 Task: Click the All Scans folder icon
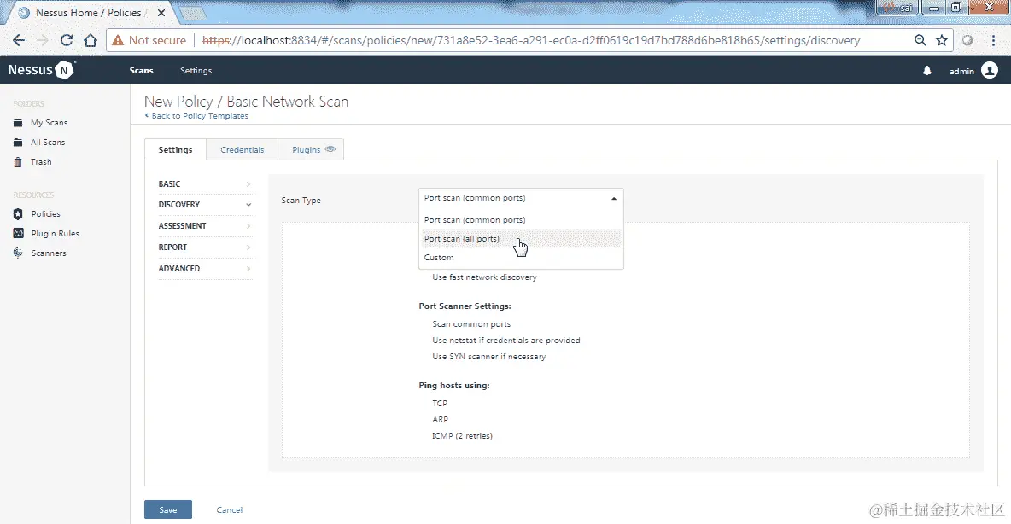[18, 143]
